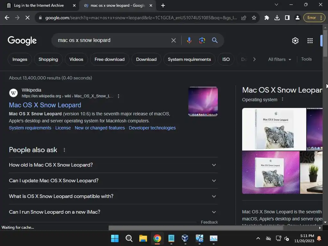The height and width of the screenshot is (246, 328).
Task: Open the Notepad taskbar icon
Action: (x=171, y=238)
